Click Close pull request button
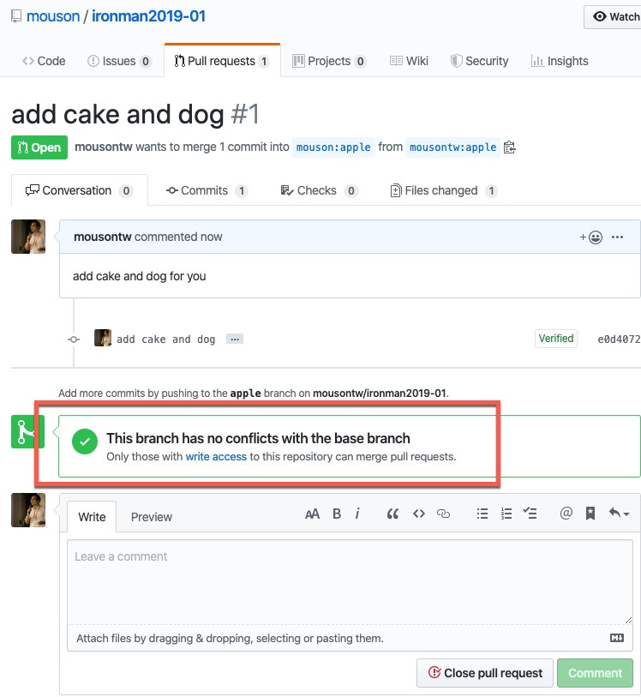The width and height of the screenshot is (641, 697). pos(485,673)
